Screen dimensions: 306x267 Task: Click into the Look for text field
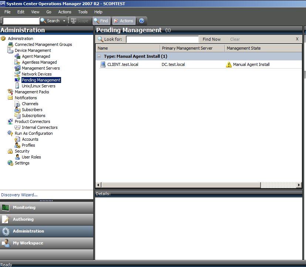coord(162,39)
